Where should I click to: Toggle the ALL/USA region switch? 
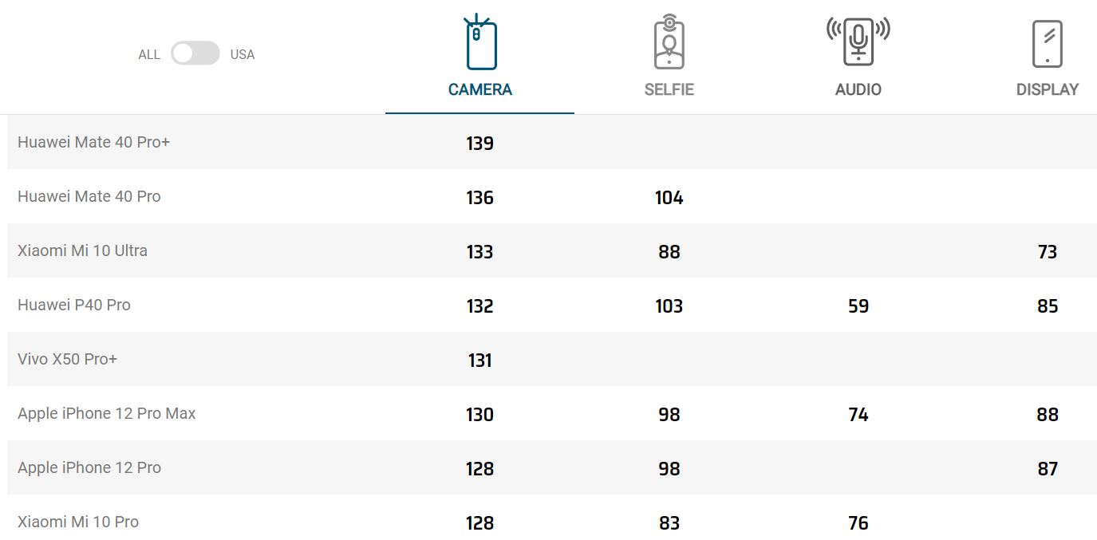tap(195, 54)
